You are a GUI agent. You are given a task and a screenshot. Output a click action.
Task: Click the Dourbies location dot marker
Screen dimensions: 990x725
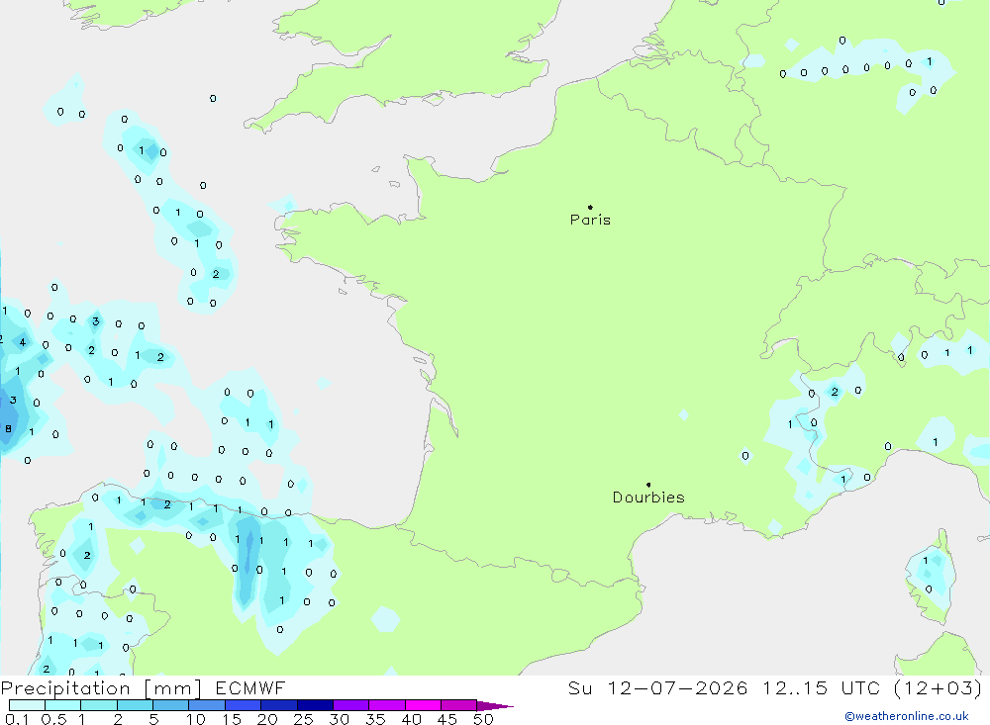coord(648,485)
